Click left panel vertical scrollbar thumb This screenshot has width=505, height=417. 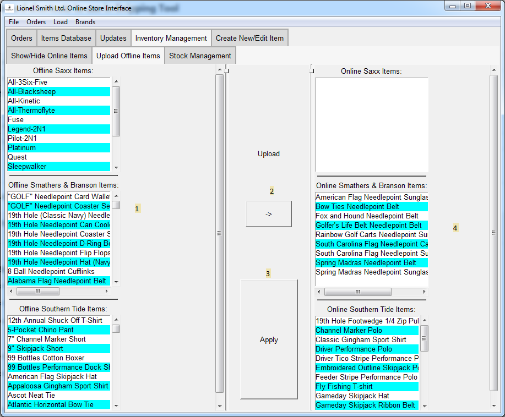[219, 233]
